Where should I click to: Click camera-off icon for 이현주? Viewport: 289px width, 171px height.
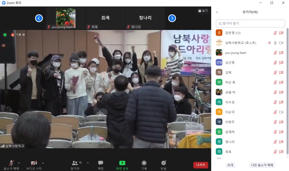281,122
